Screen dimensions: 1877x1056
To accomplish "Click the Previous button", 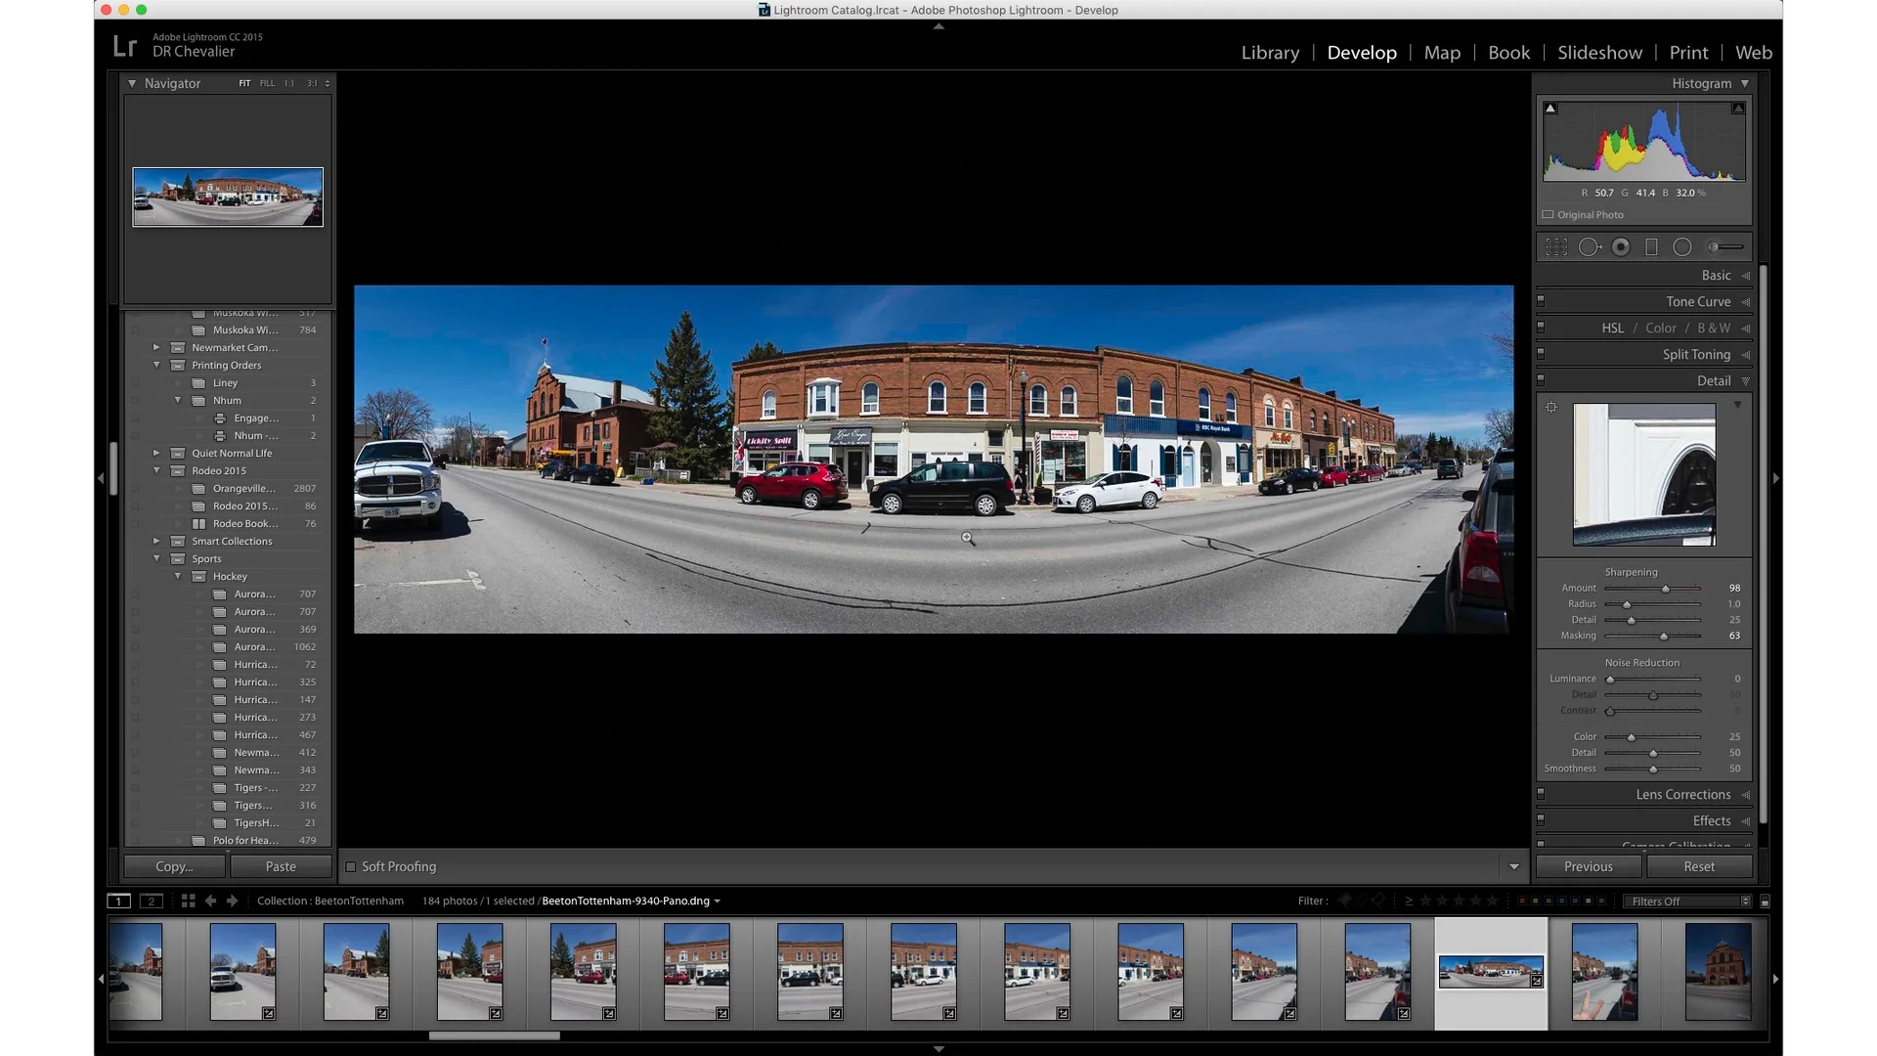I will click(x=1587, y=866).
